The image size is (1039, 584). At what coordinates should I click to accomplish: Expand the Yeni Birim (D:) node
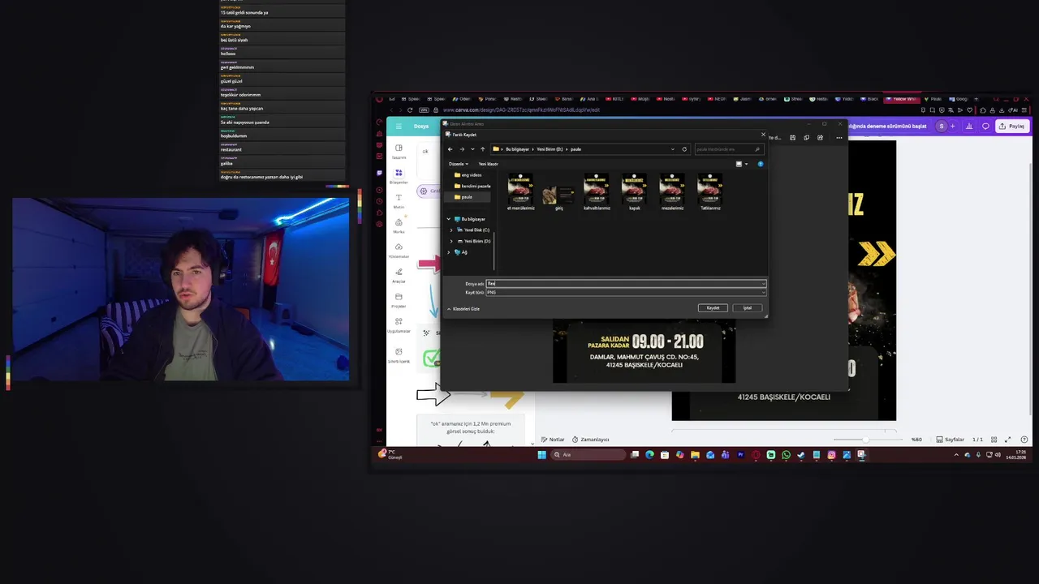coord(451,241)
